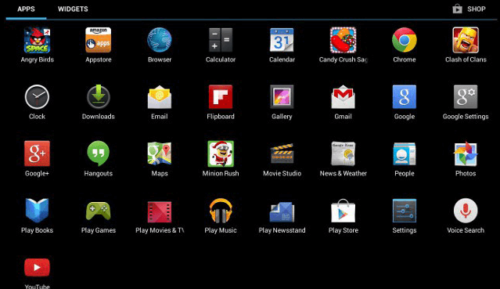Open the Clock app
Viewport: 500px width, 289px height.
(x=37, y=97)
